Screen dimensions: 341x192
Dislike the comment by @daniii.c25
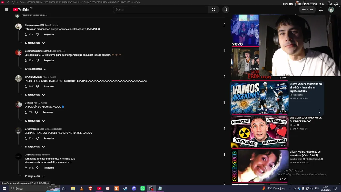pos(38,168)
